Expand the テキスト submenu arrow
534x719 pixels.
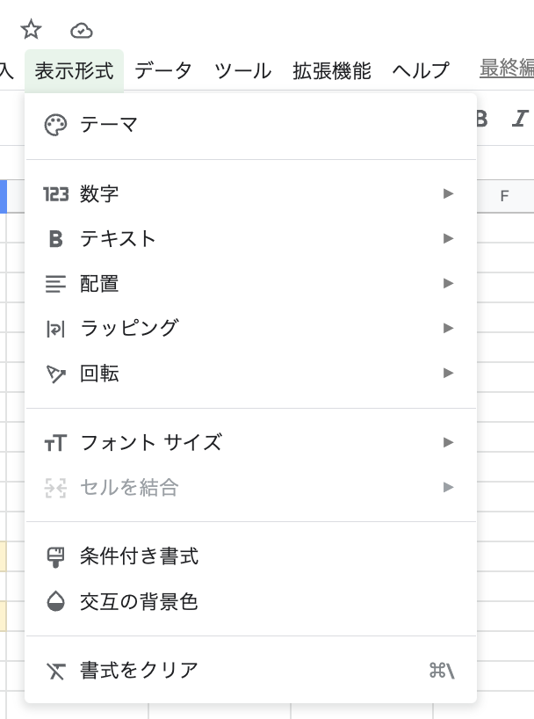click(450, 238)
